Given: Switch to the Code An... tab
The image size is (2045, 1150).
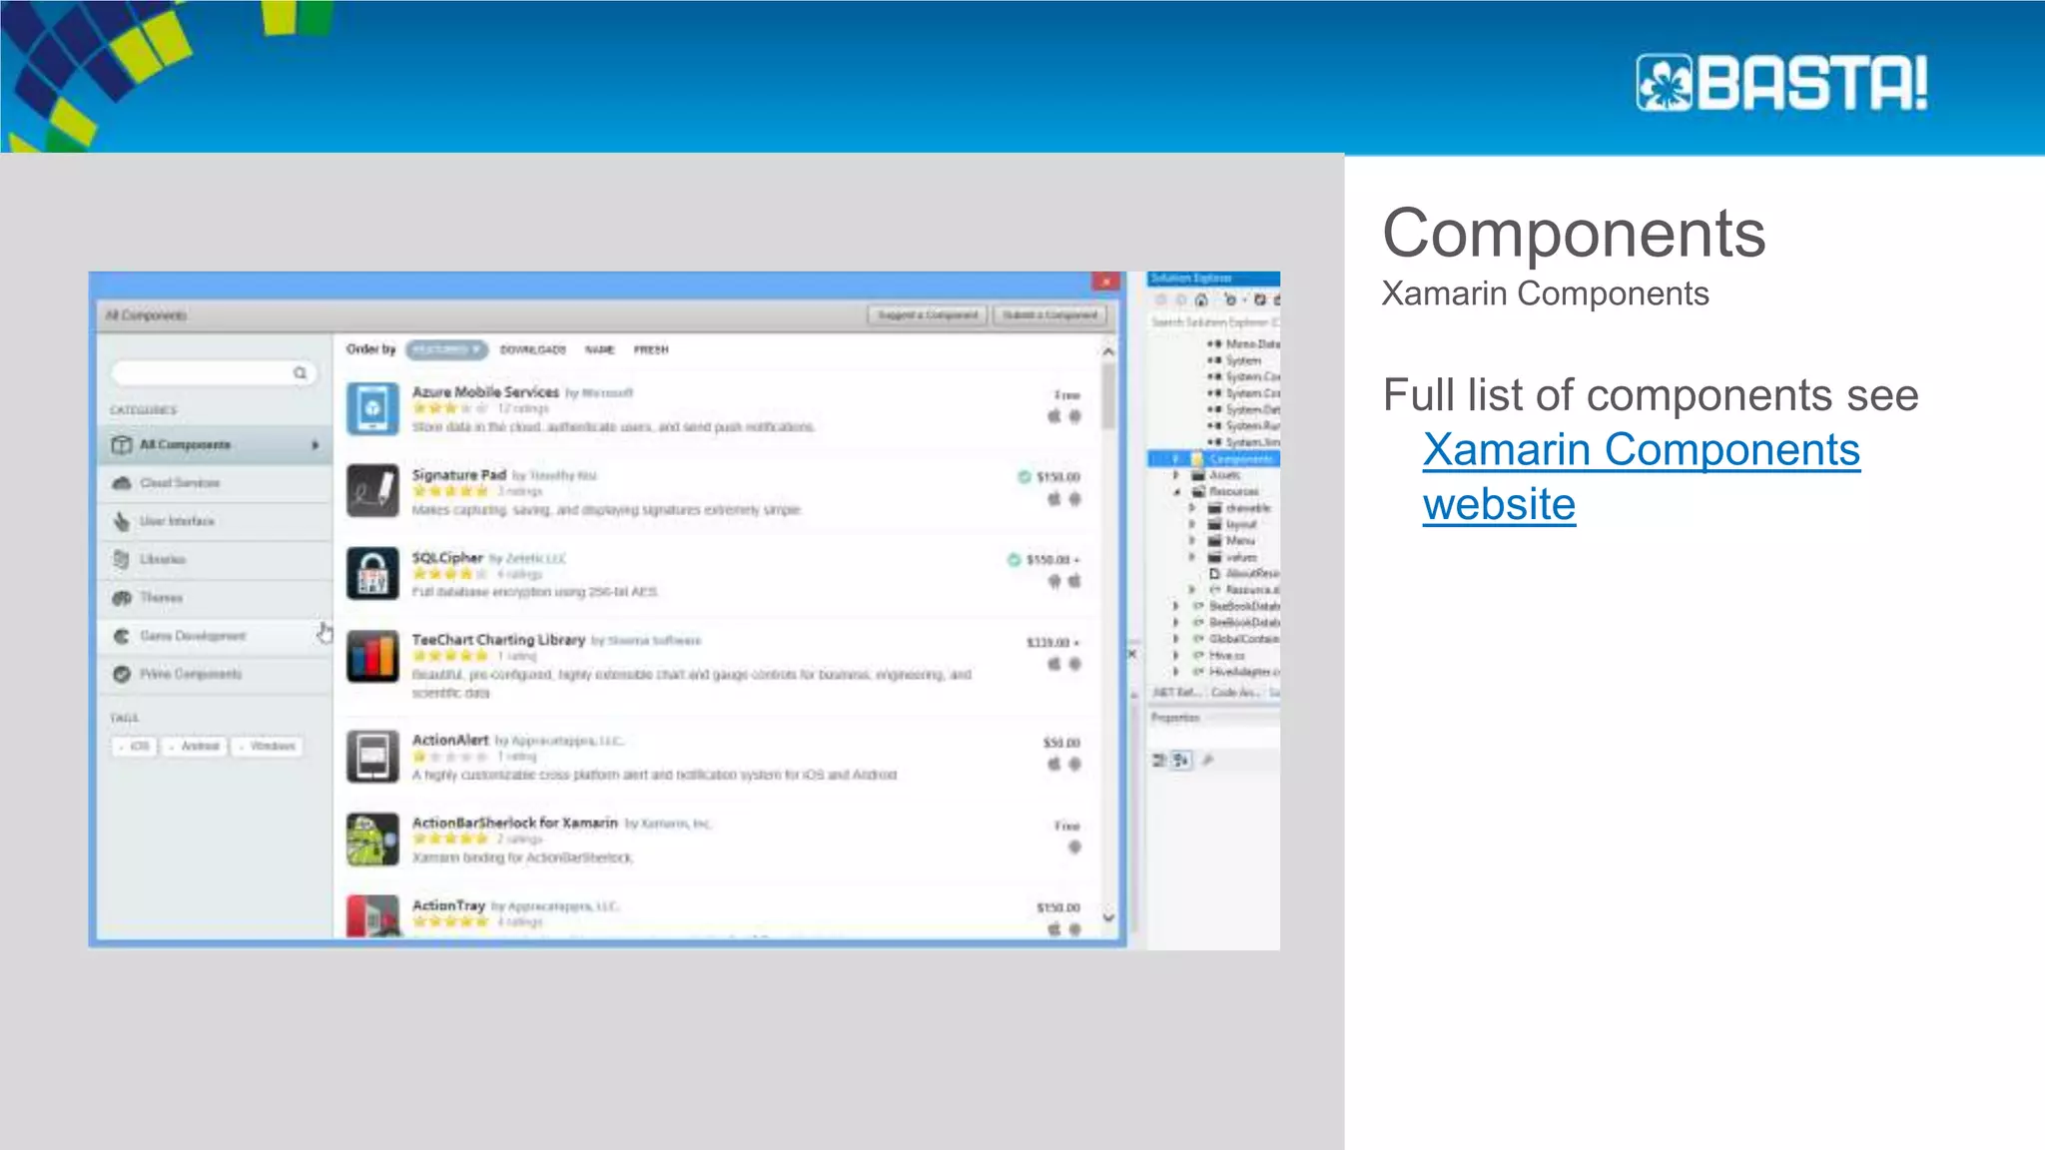Looking at the screenshot, I should pyautogui.click(x=1236, y=693).
